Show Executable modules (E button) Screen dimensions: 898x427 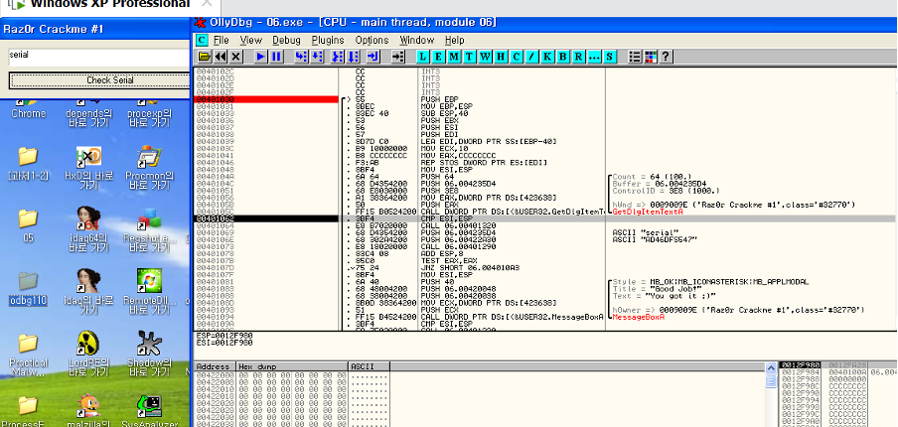pos(439,57)
